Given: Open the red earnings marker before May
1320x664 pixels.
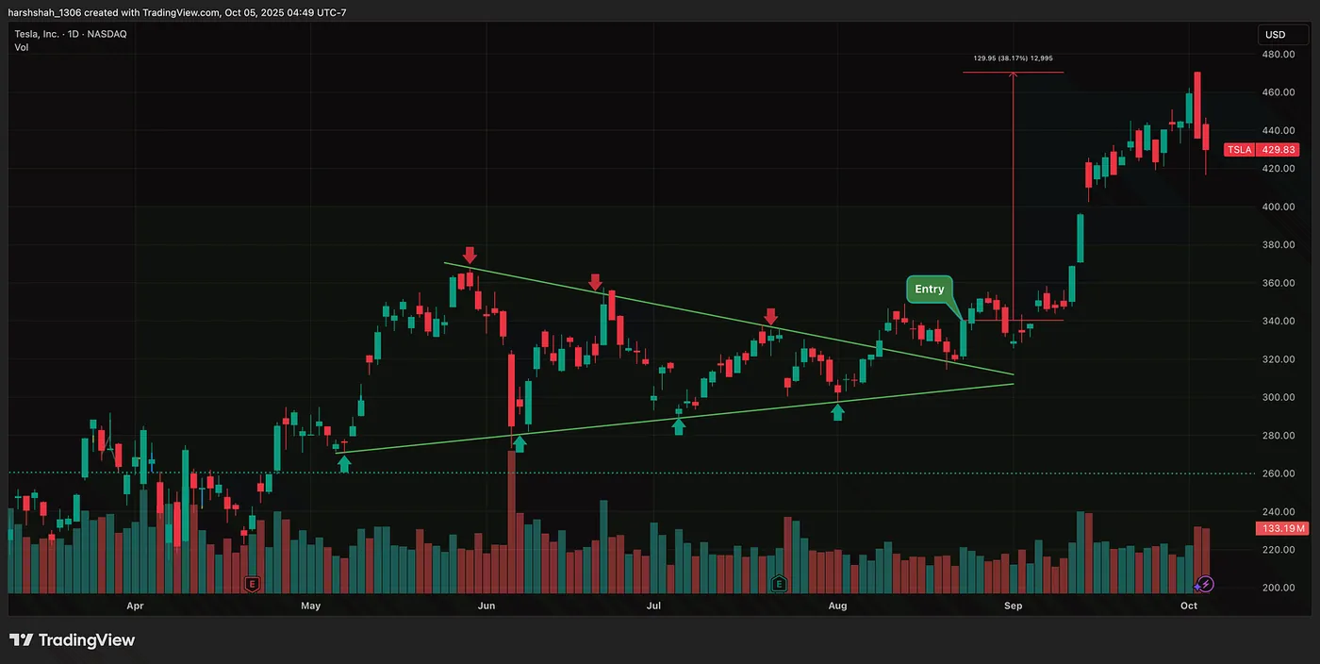Looking at the screenshot, I should click(252, 584).
